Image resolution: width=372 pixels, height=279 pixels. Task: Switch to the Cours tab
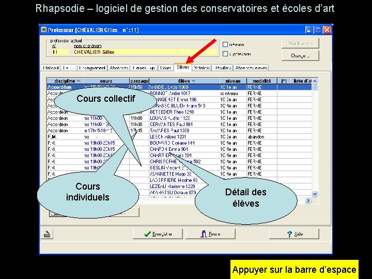(166, 68)
